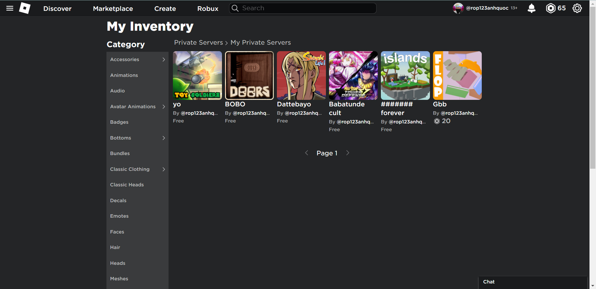
Task: Open the 'Gbb' server title
Action: tap(440, 104)
